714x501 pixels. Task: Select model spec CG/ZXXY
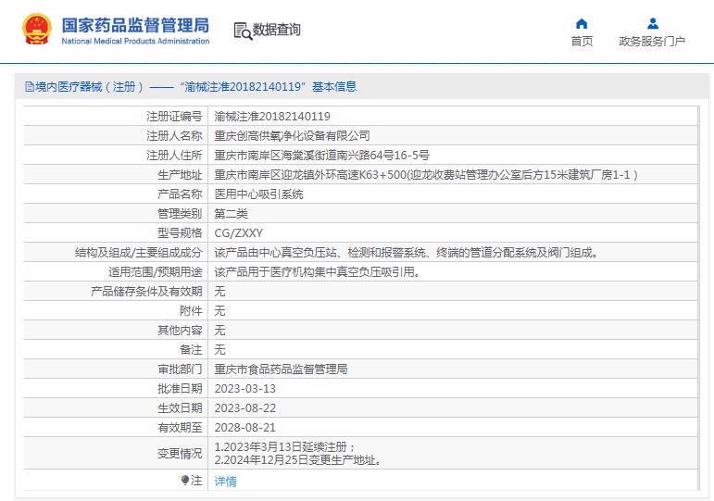(239, 233)
